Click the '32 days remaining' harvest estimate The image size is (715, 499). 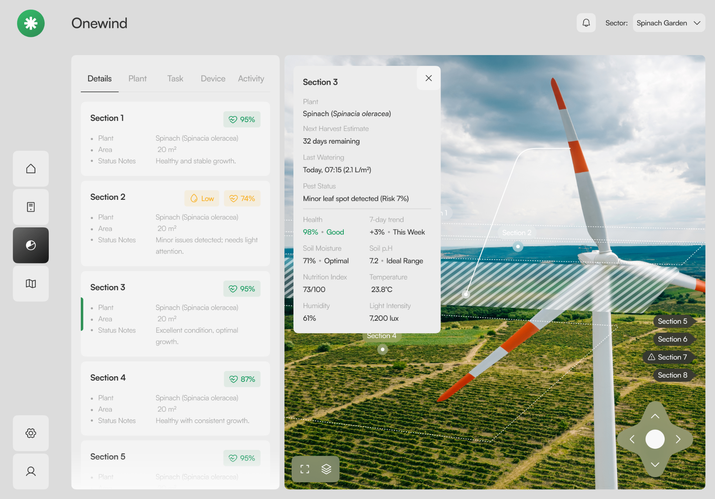331,141
